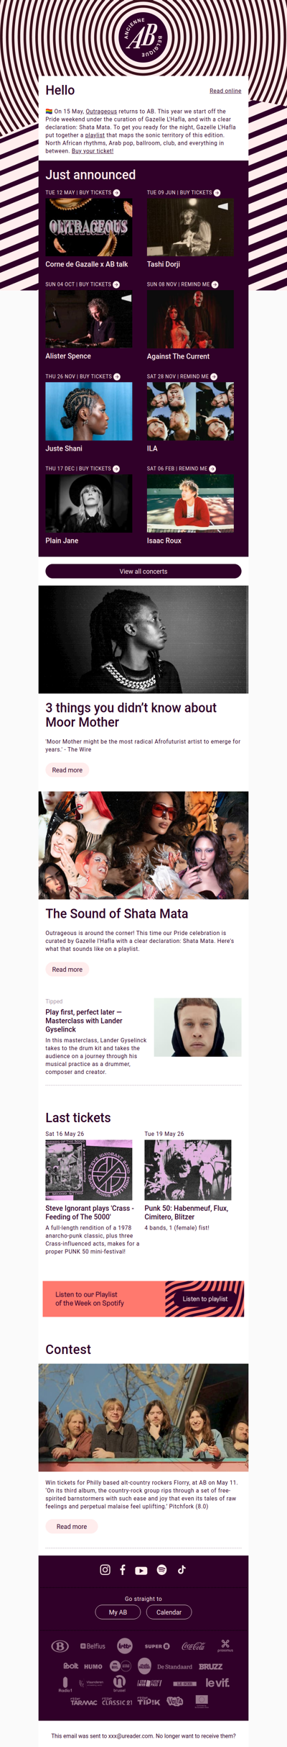Open Lander Gyselinck masterclass photo
Screen dimensions: 287x1747
point(198,1027)
